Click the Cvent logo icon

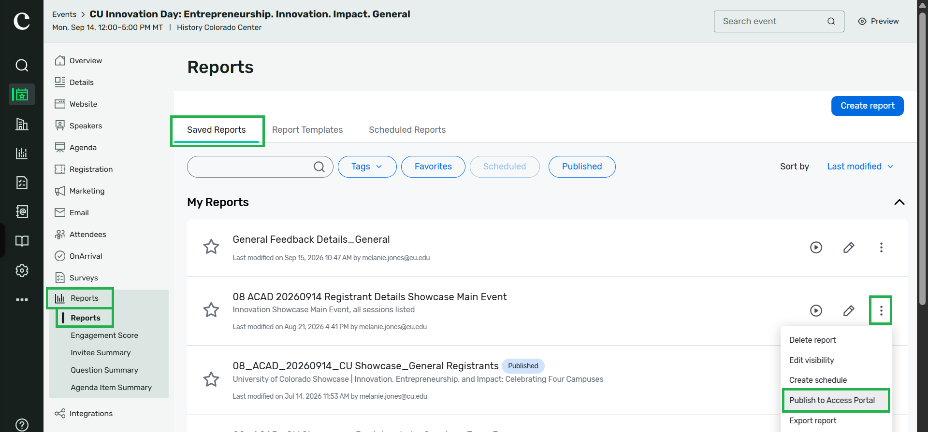click(x=22, y=21)
